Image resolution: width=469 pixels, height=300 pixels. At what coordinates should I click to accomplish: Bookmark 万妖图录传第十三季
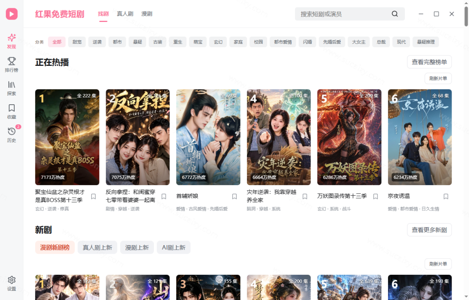coord(376,196)
